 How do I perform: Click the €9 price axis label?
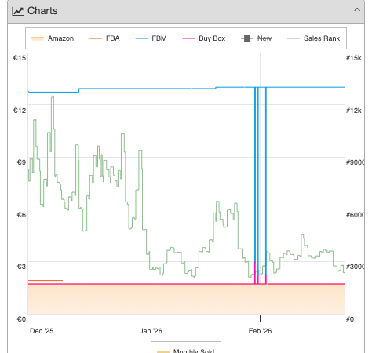21,162
